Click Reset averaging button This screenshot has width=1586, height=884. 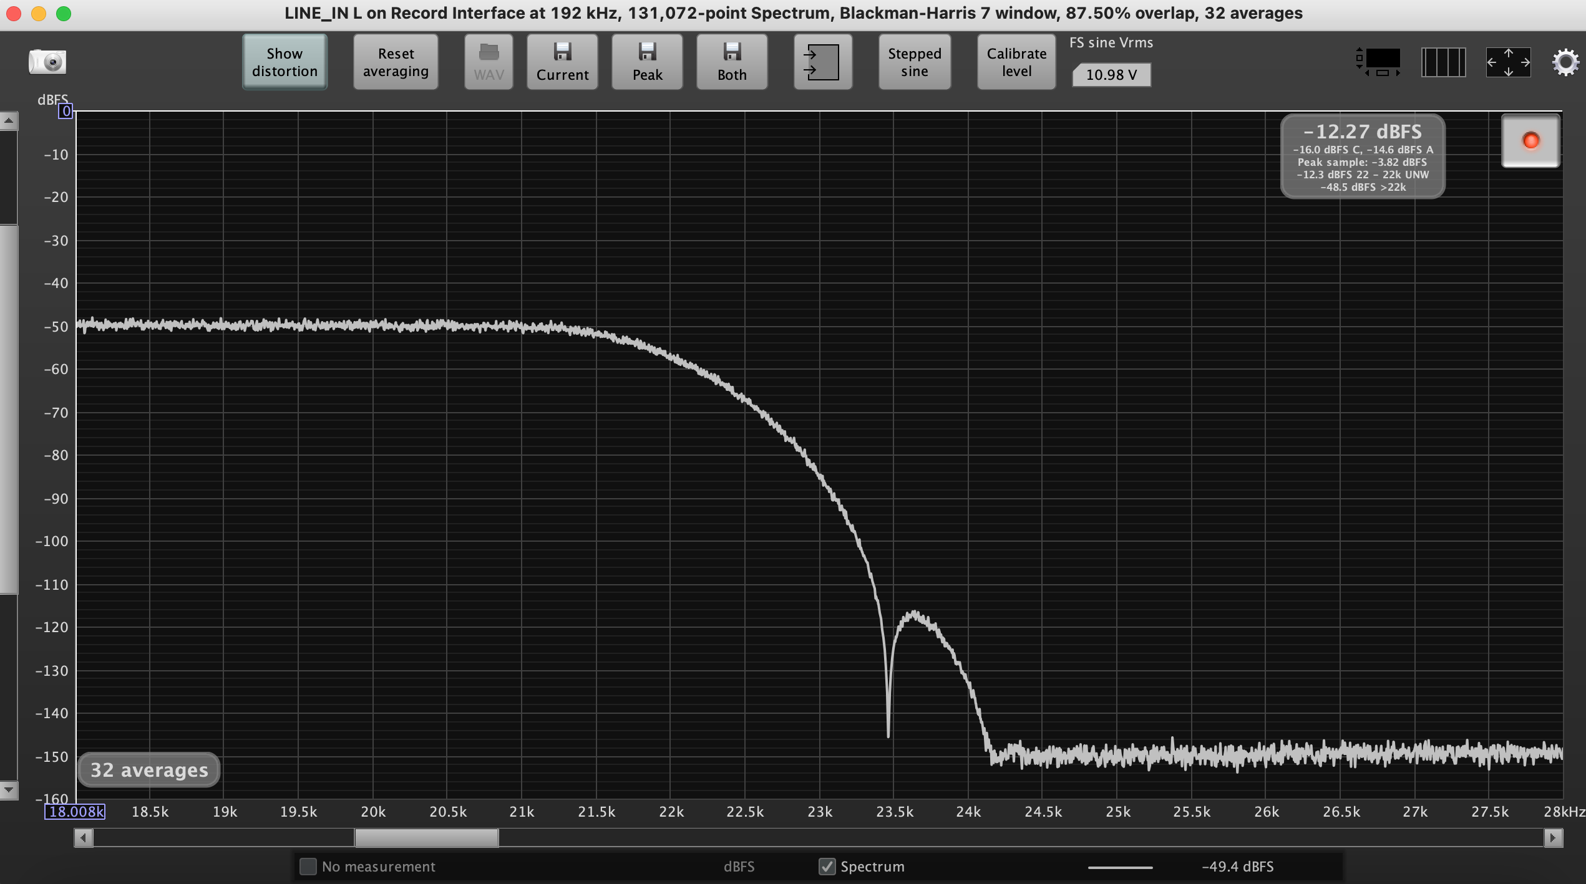(x=396, y=62)
